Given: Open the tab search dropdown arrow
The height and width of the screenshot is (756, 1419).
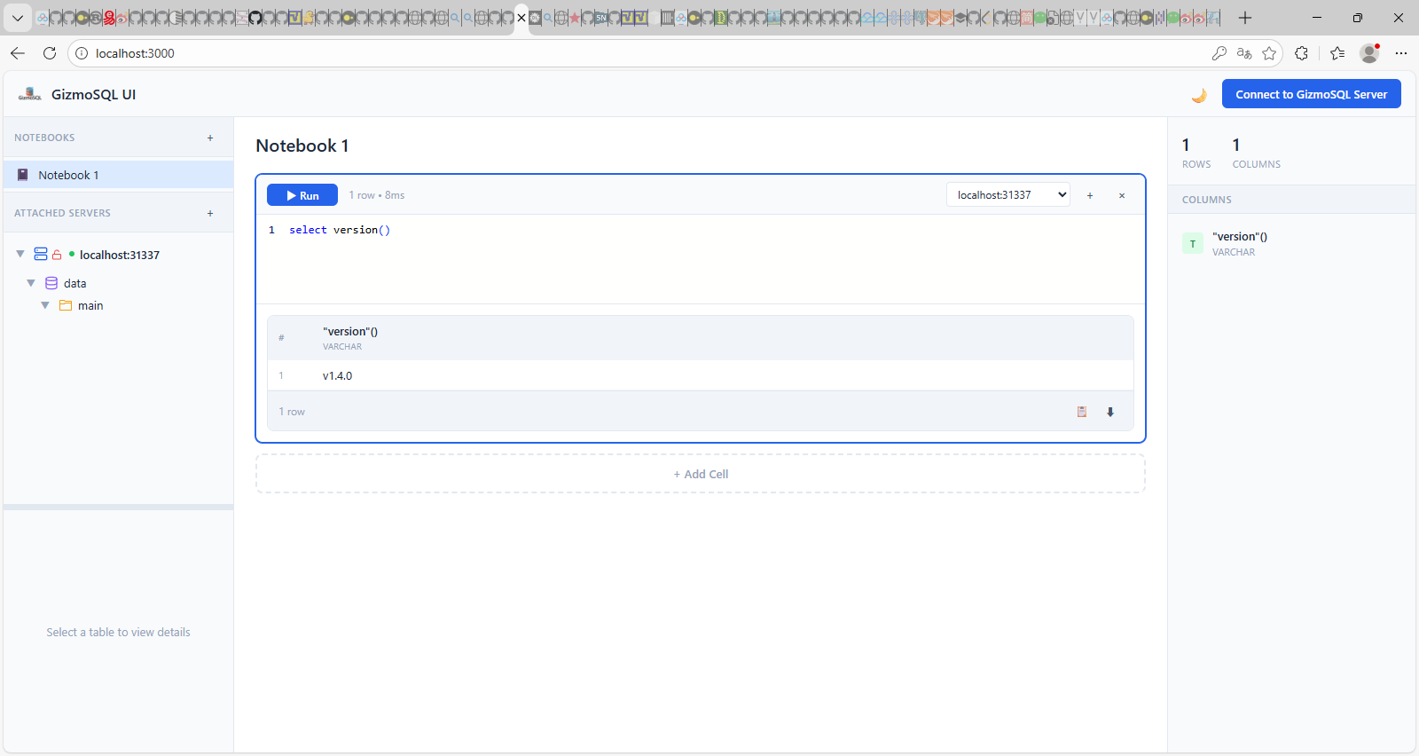Looking at the screenshot, I should coord(18,18).
